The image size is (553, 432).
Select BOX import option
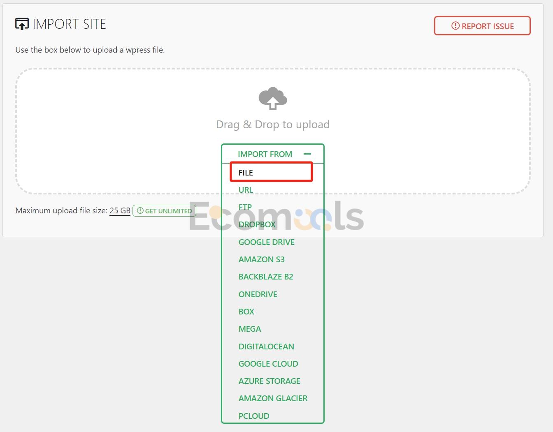pyautogui.click(x=246, y=312)
